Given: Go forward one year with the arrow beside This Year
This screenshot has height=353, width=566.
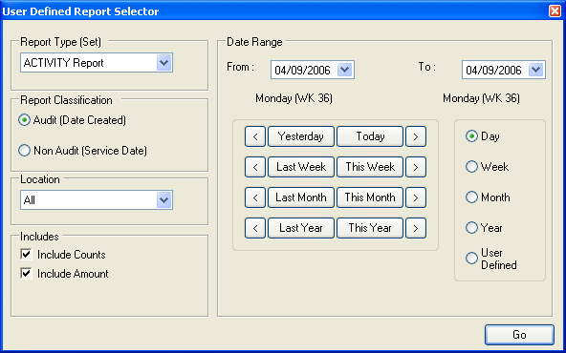Looking at the screenshot, I should click(x=416, y=228).
